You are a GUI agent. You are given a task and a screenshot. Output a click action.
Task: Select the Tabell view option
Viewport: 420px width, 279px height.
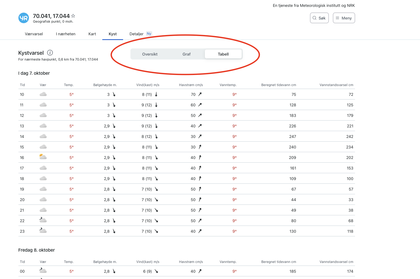(x=223, y=54)
